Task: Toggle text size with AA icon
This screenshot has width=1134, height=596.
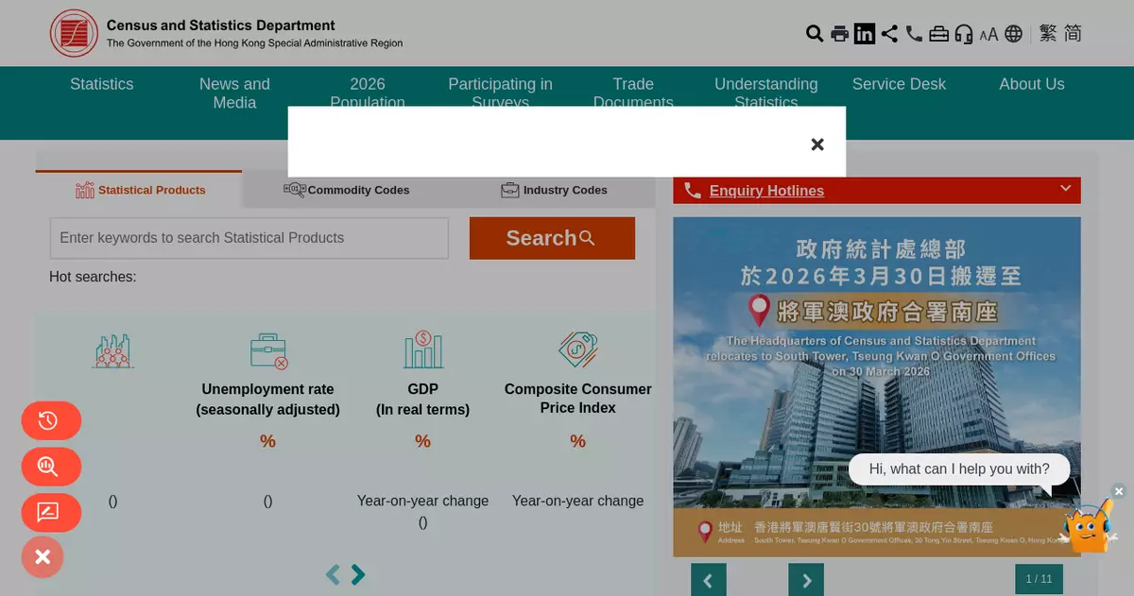Action: pos(988,35)
